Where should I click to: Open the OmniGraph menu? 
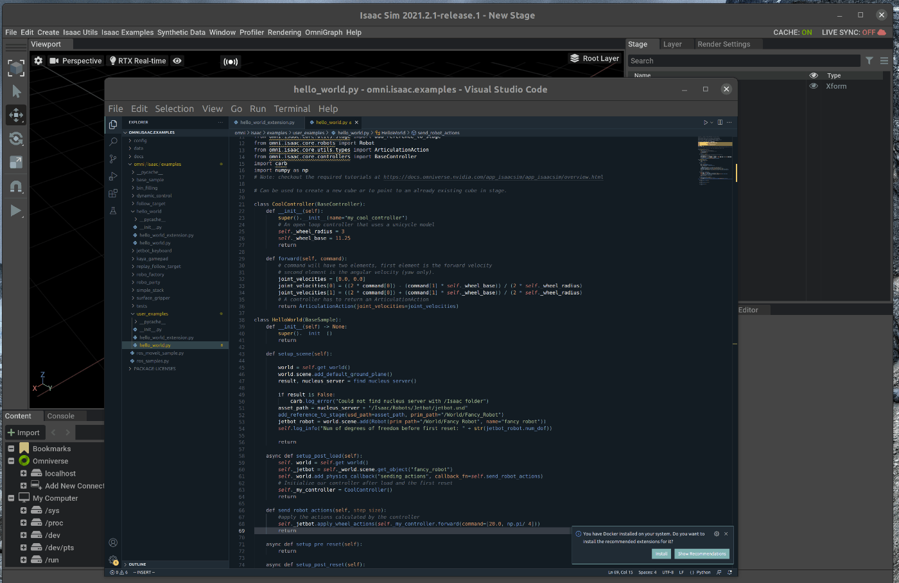click(324, 32)
